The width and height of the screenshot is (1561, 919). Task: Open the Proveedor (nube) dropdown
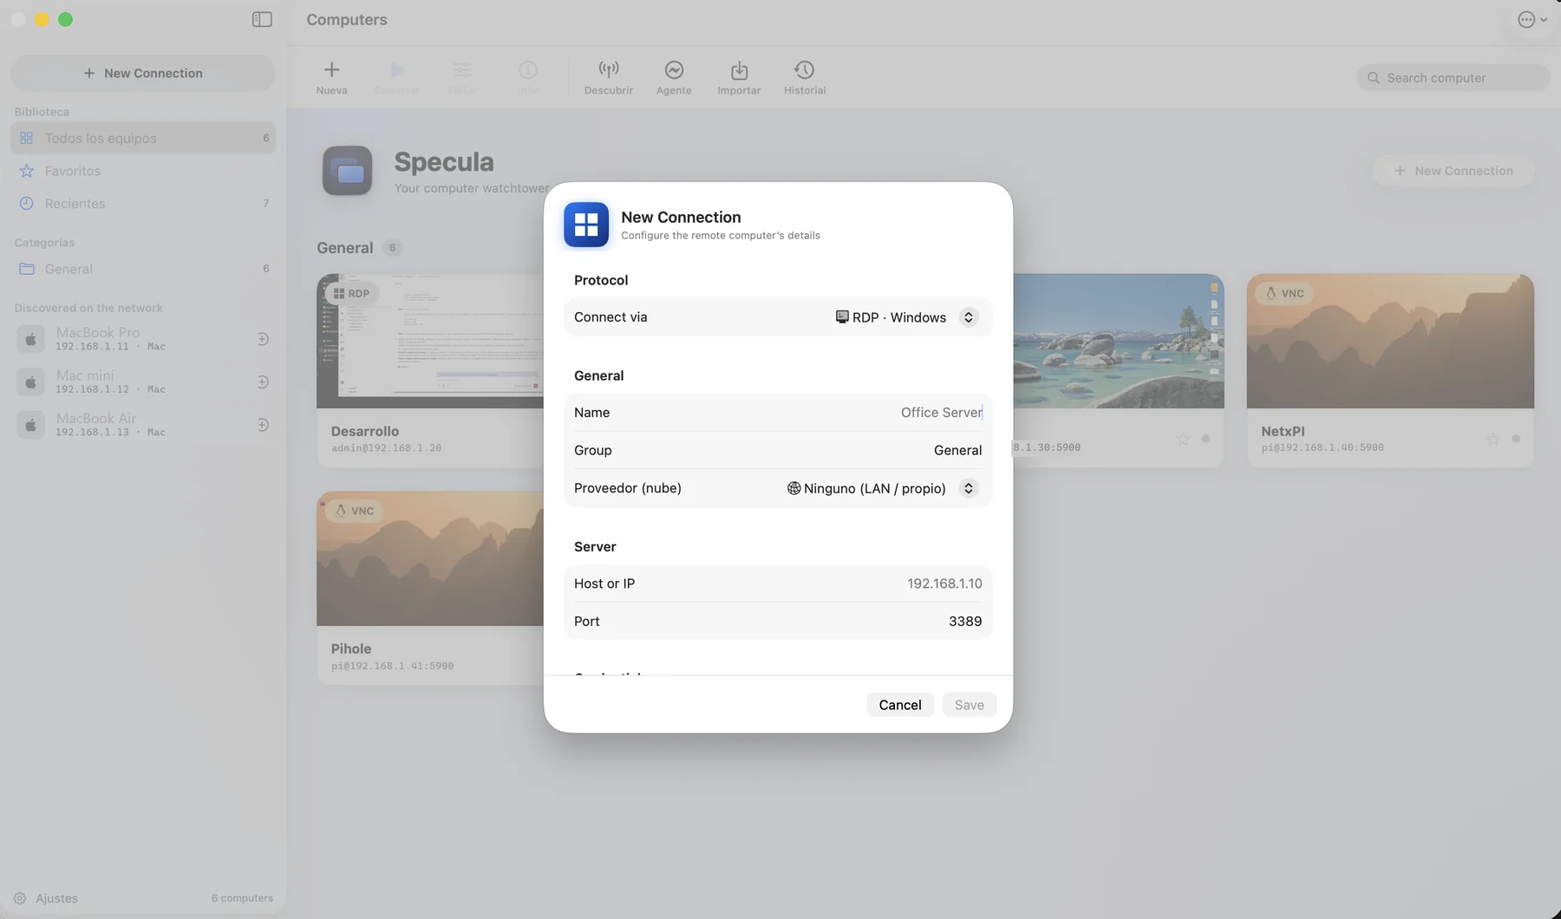pyautogui.click(x=883, y=488)
